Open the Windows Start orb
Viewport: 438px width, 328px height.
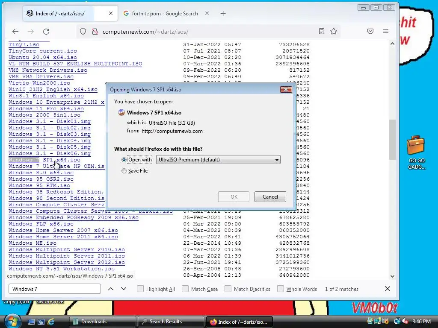(12, 321)
